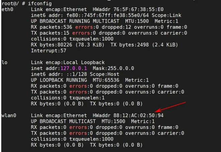Click the Interrupt:57 text

tap(49, 51)
